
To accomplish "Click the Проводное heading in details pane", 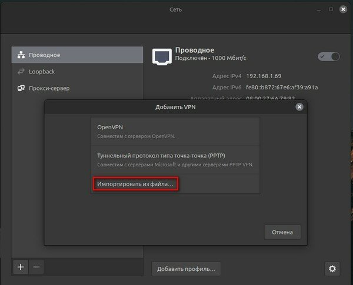I will tap(195, 50).
